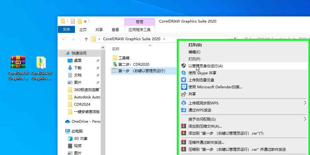310x155 pixels.
Task: Open 360极速浏览器 folder in sidebar
Action: (x=84, y=90)
